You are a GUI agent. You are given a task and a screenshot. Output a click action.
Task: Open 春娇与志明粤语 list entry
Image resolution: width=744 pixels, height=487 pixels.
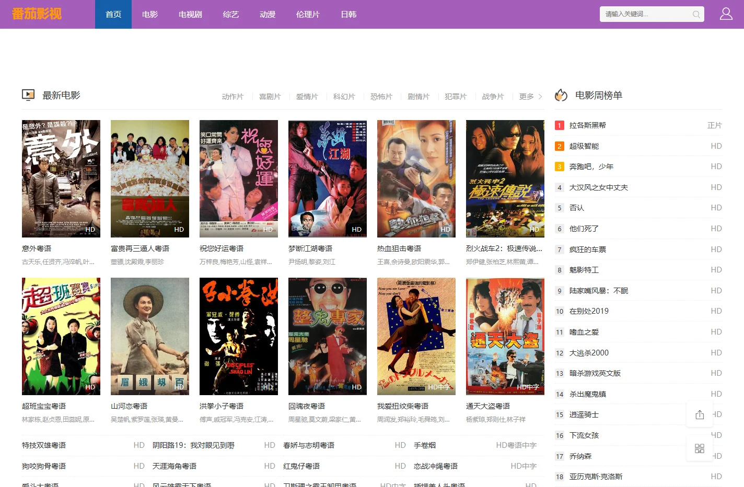point(309,445)
